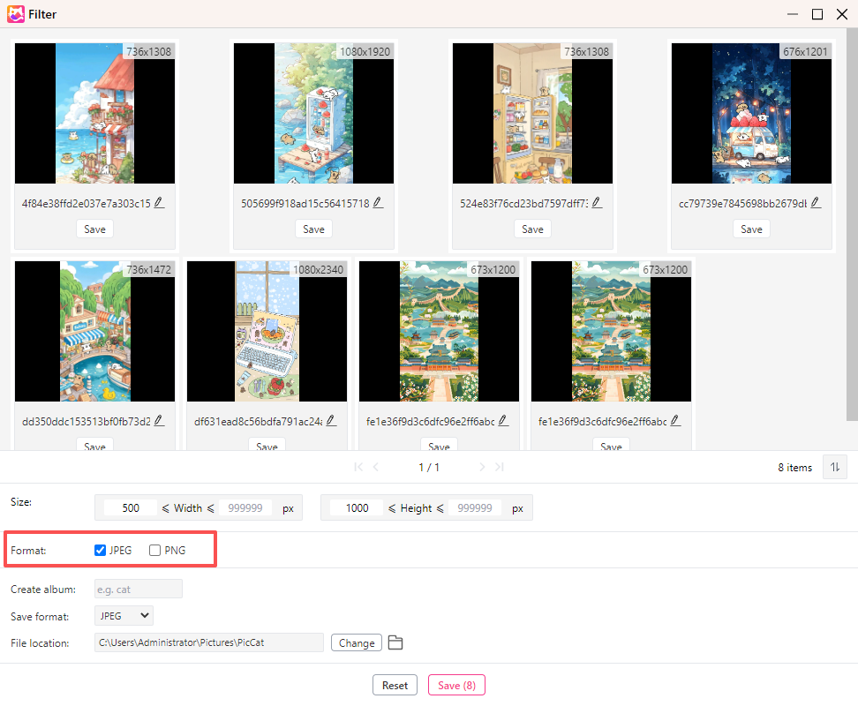
Task: Click the maximum width field with 999999 placeholder
Action: point(245,508)
